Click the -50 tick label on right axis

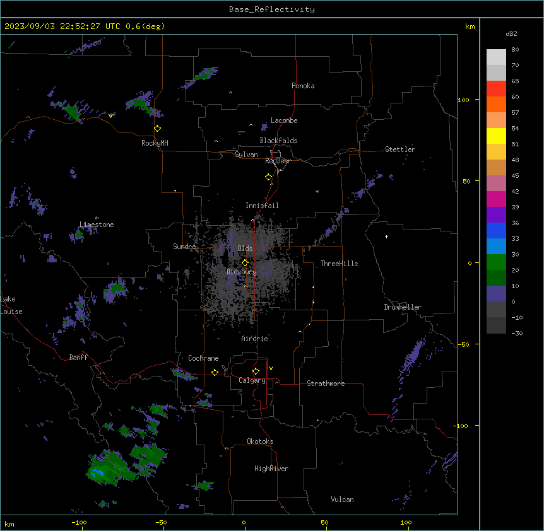coord(463,344)
